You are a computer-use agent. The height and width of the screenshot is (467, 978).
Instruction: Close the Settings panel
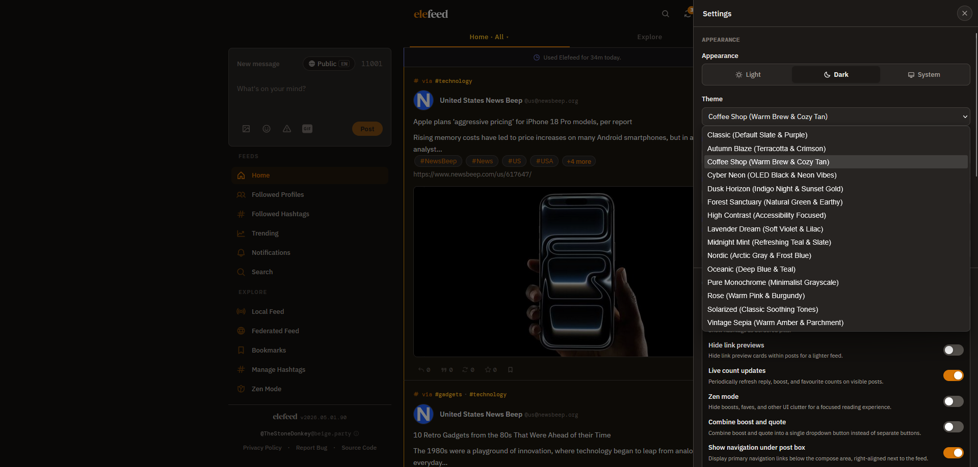[x=964, y=13]
